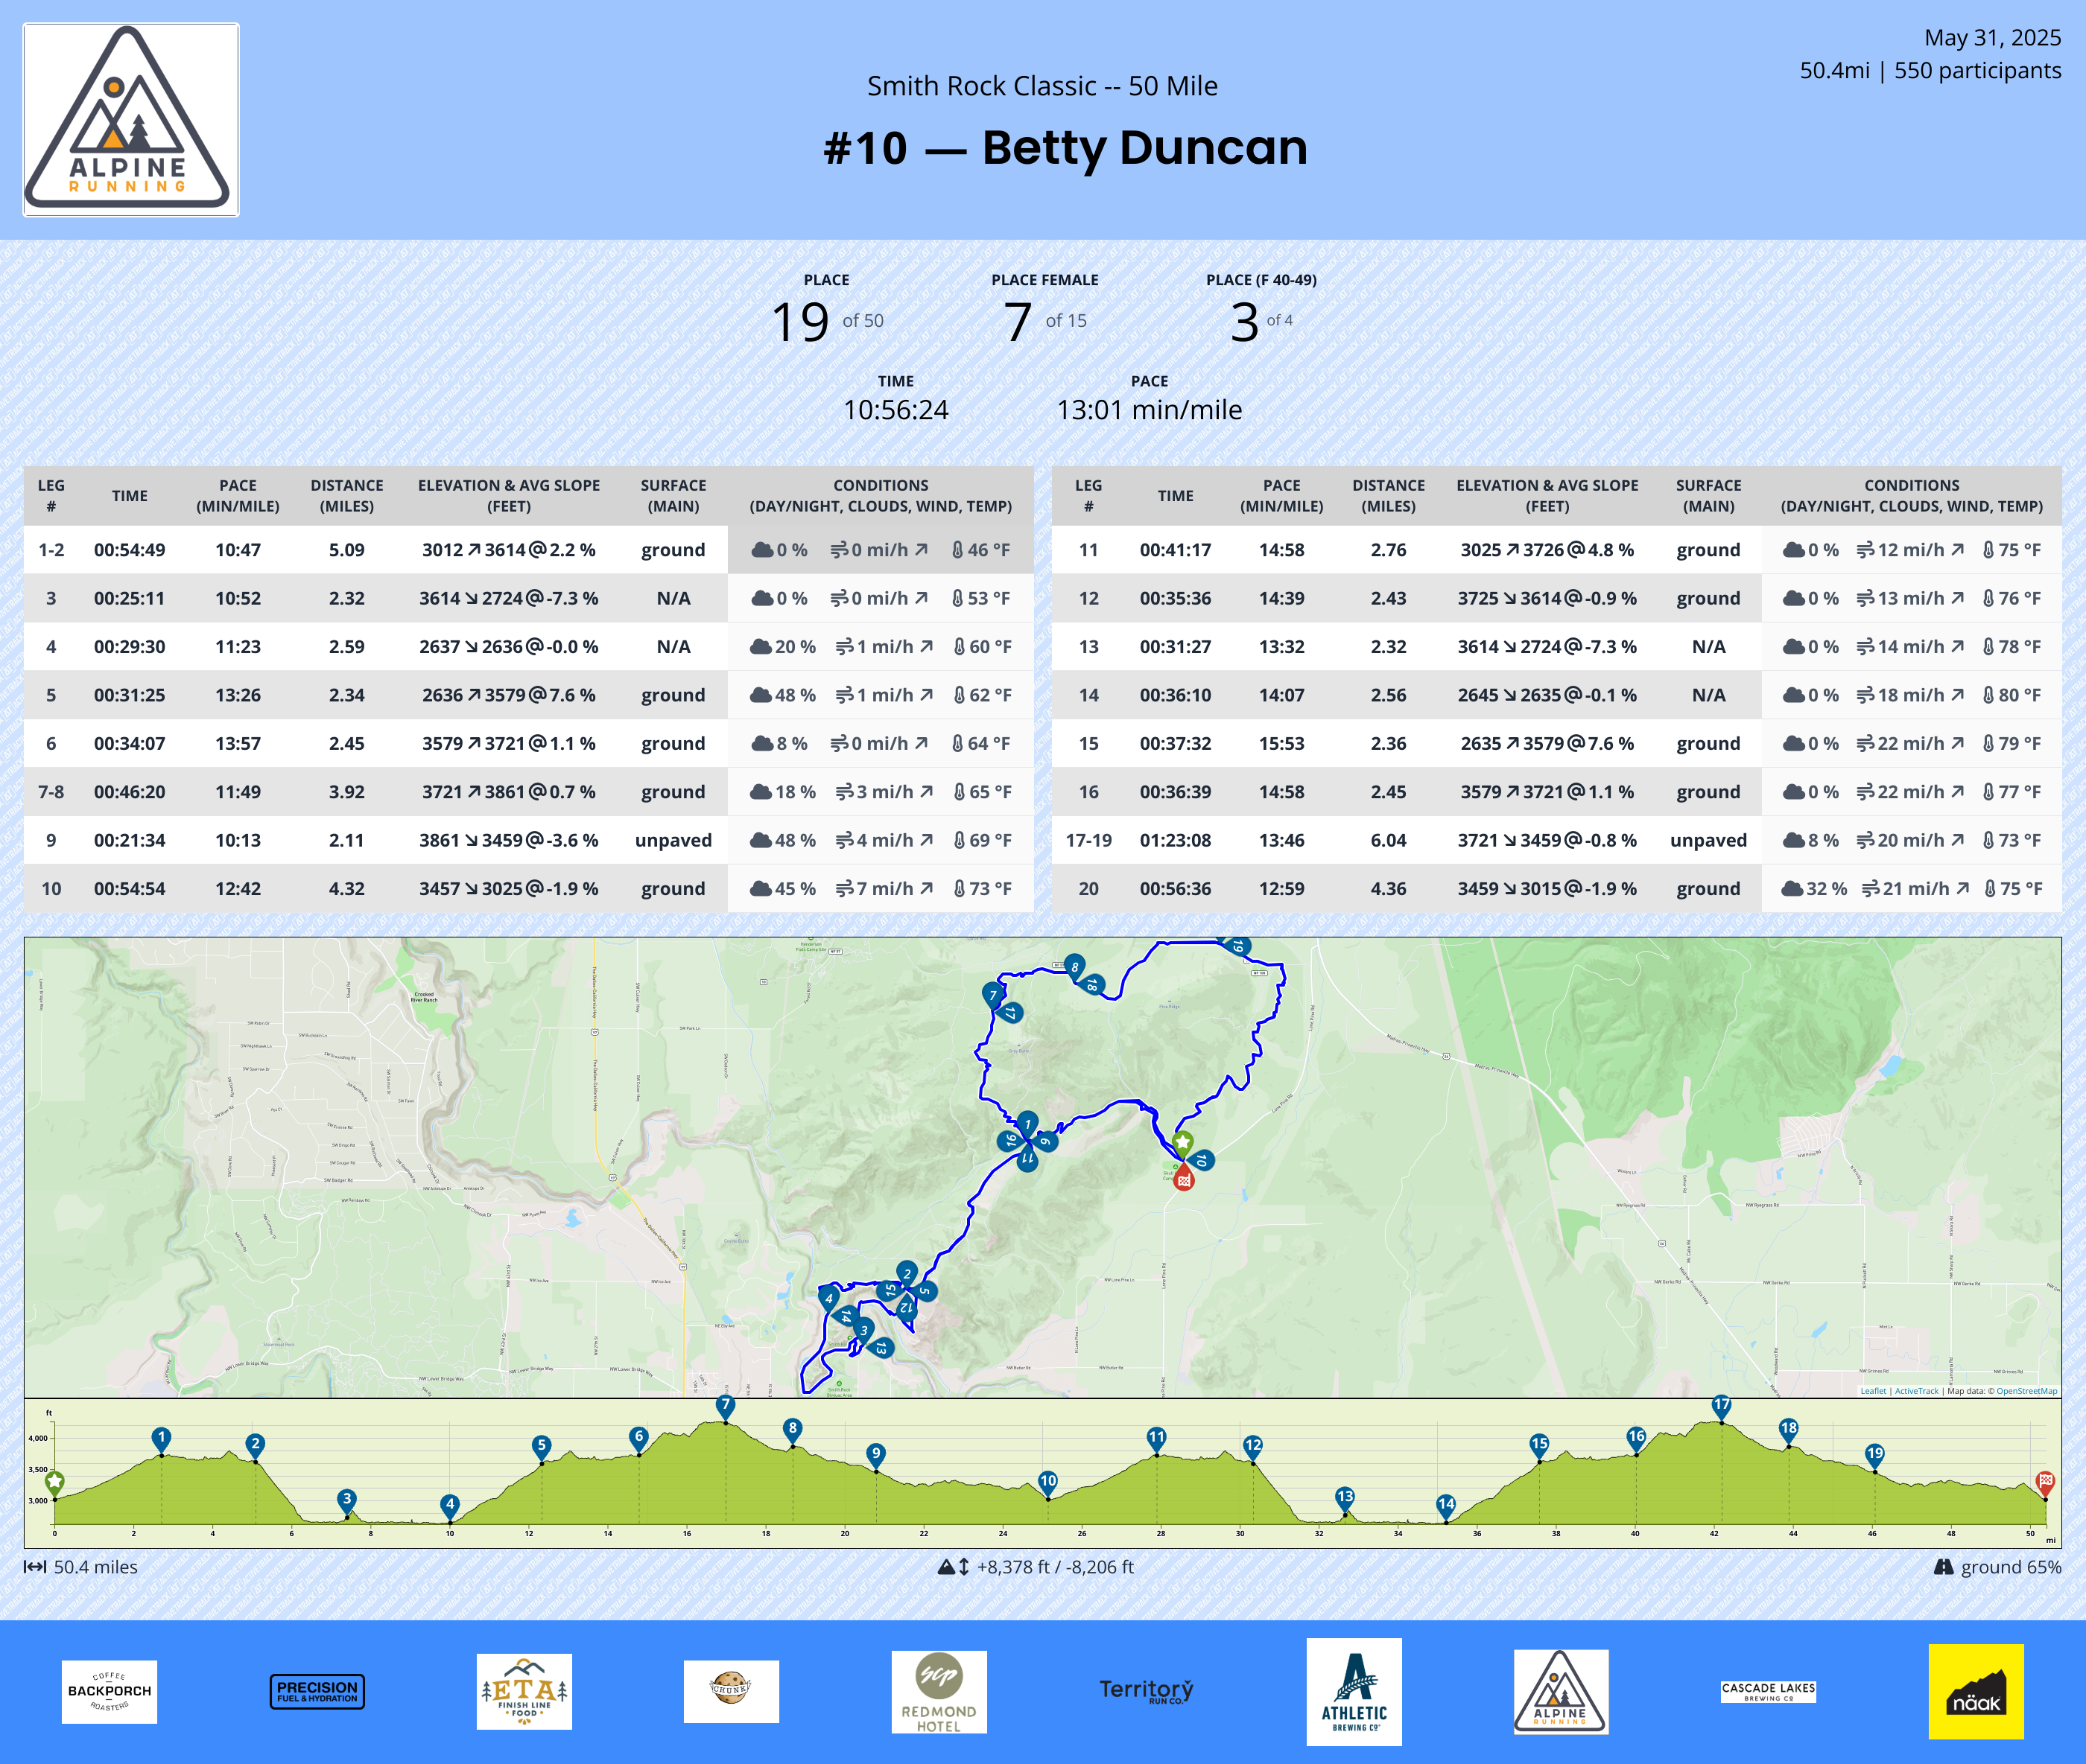Select the leg 17-19 table row
Image resolution: width=2086 pixels, height=1764 pixels.
pos(1556,840)
